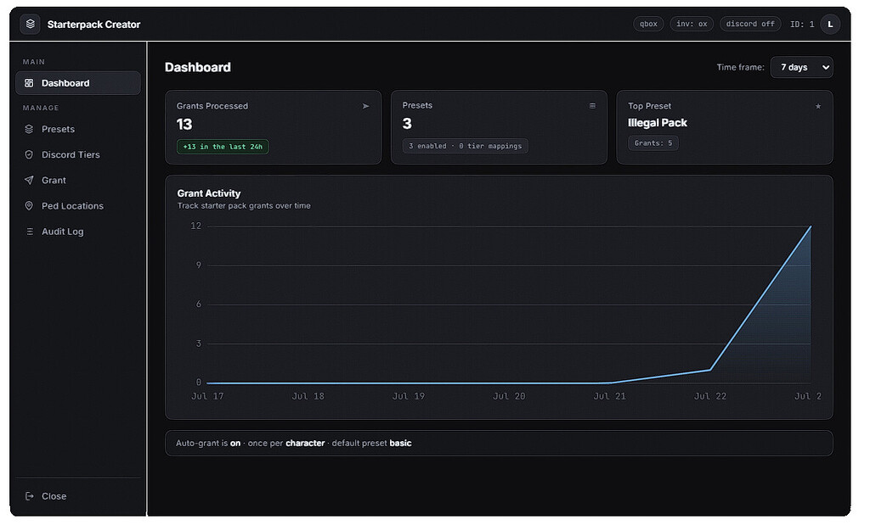The height and width of the screenshot is (525, 870).
Task: Click the Jul 22 point on Grant Activity chart
Action: coord(710,370)
